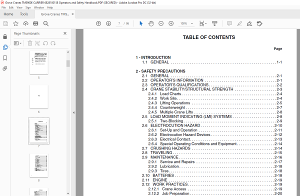Click the Print file icon

point(35,23)
